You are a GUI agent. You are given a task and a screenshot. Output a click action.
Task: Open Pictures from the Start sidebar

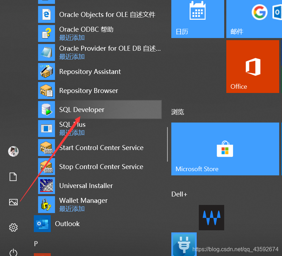click(x=13, y=202)
